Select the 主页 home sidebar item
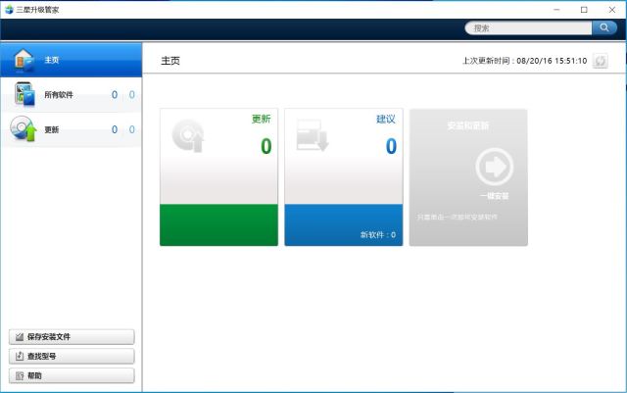The image size is (627, 393). (x=72, y=60)
